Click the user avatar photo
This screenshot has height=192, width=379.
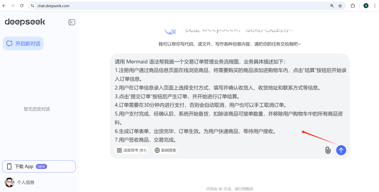point(10,182)
